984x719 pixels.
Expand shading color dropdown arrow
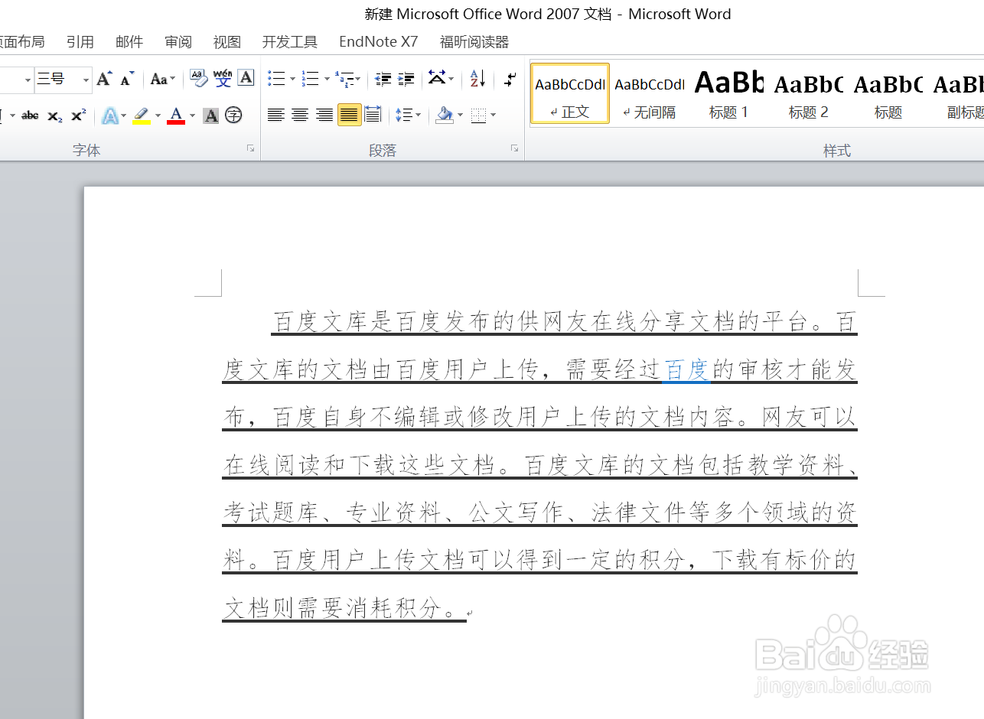[460, 115]
